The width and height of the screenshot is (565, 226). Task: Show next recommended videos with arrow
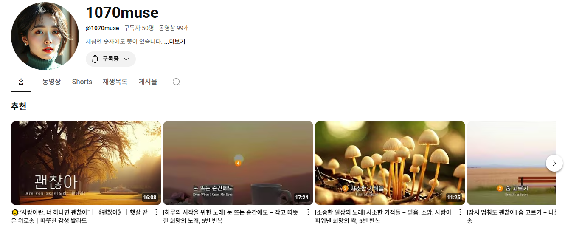pos(554,163)
